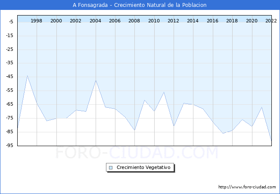
Task: Select the 1998 x-axis year label
Action: (37, 21)
